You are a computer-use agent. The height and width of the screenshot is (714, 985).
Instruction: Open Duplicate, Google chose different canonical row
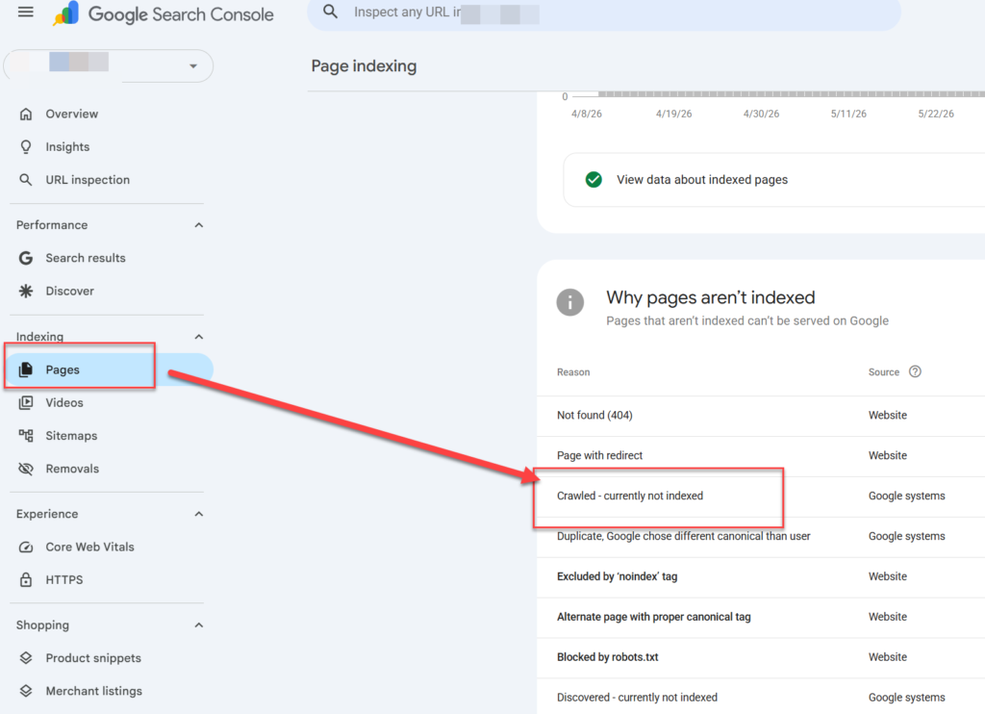(761, 536)
